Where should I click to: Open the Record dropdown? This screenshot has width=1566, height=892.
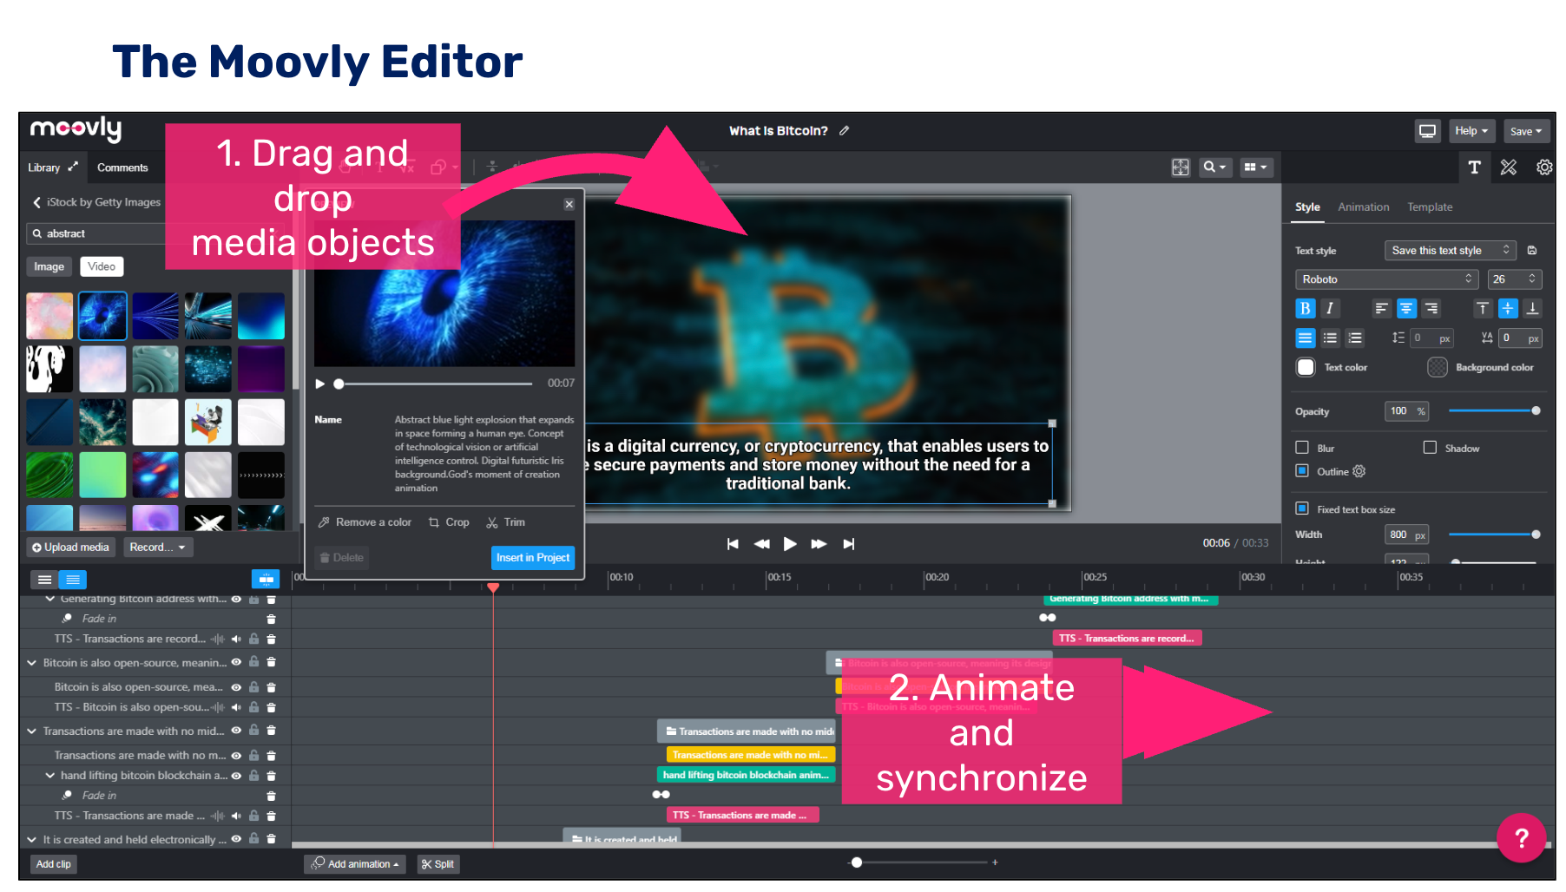point(157,548)
